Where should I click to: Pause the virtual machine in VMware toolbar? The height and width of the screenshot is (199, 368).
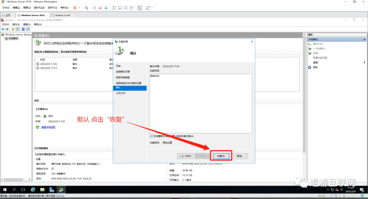coord(75,8)
